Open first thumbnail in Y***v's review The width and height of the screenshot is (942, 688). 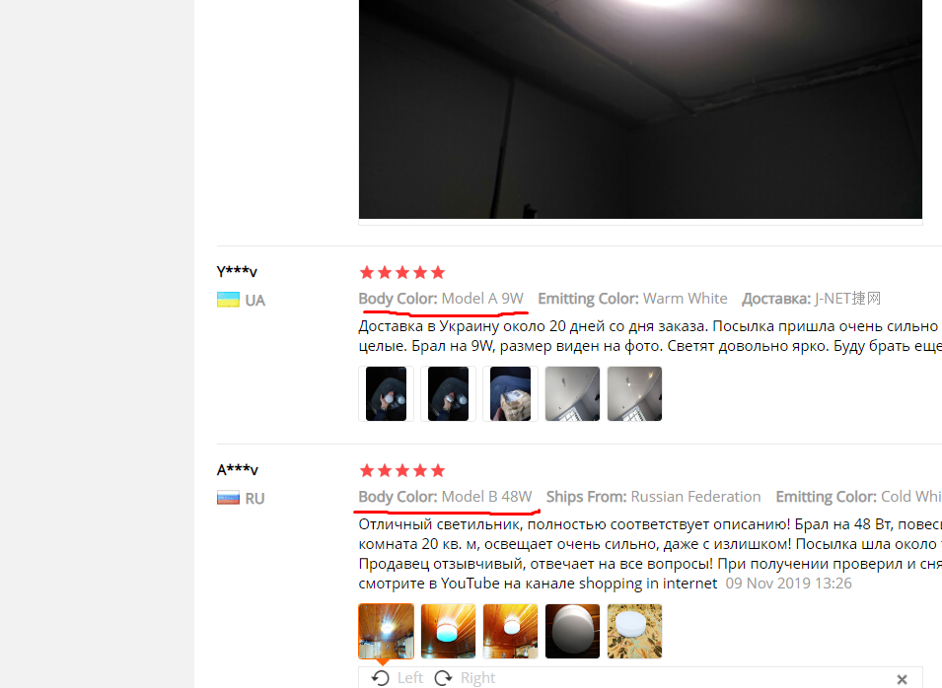click(386, 394)
